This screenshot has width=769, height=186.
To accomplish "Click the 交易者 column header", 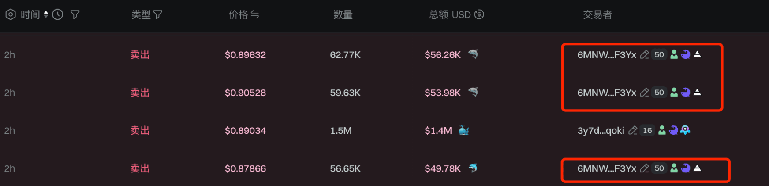I will click(597, 15).
